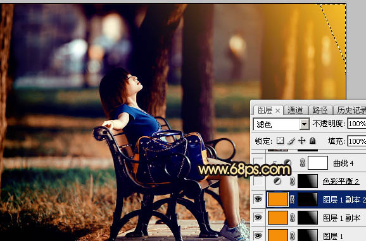Click the lock image pixels brush icon
Viewport: 366px width, 241px height.
point(291,141)
